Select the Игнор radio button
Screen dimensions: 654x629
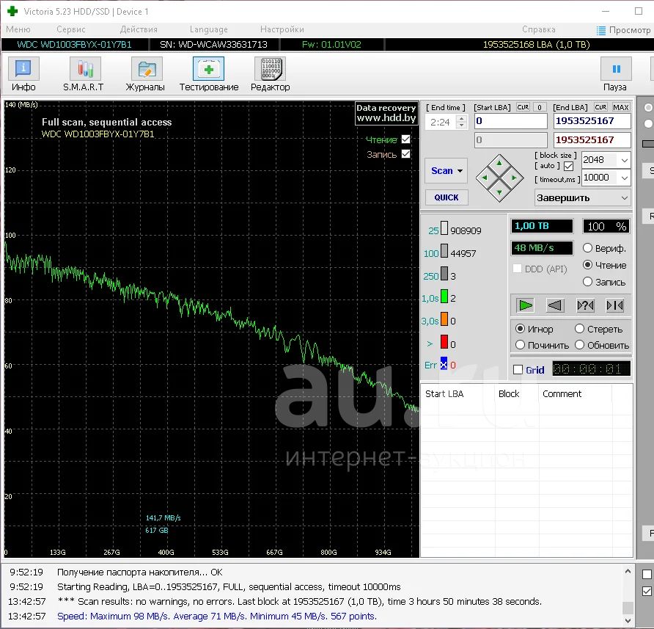(x=520, y=329)
